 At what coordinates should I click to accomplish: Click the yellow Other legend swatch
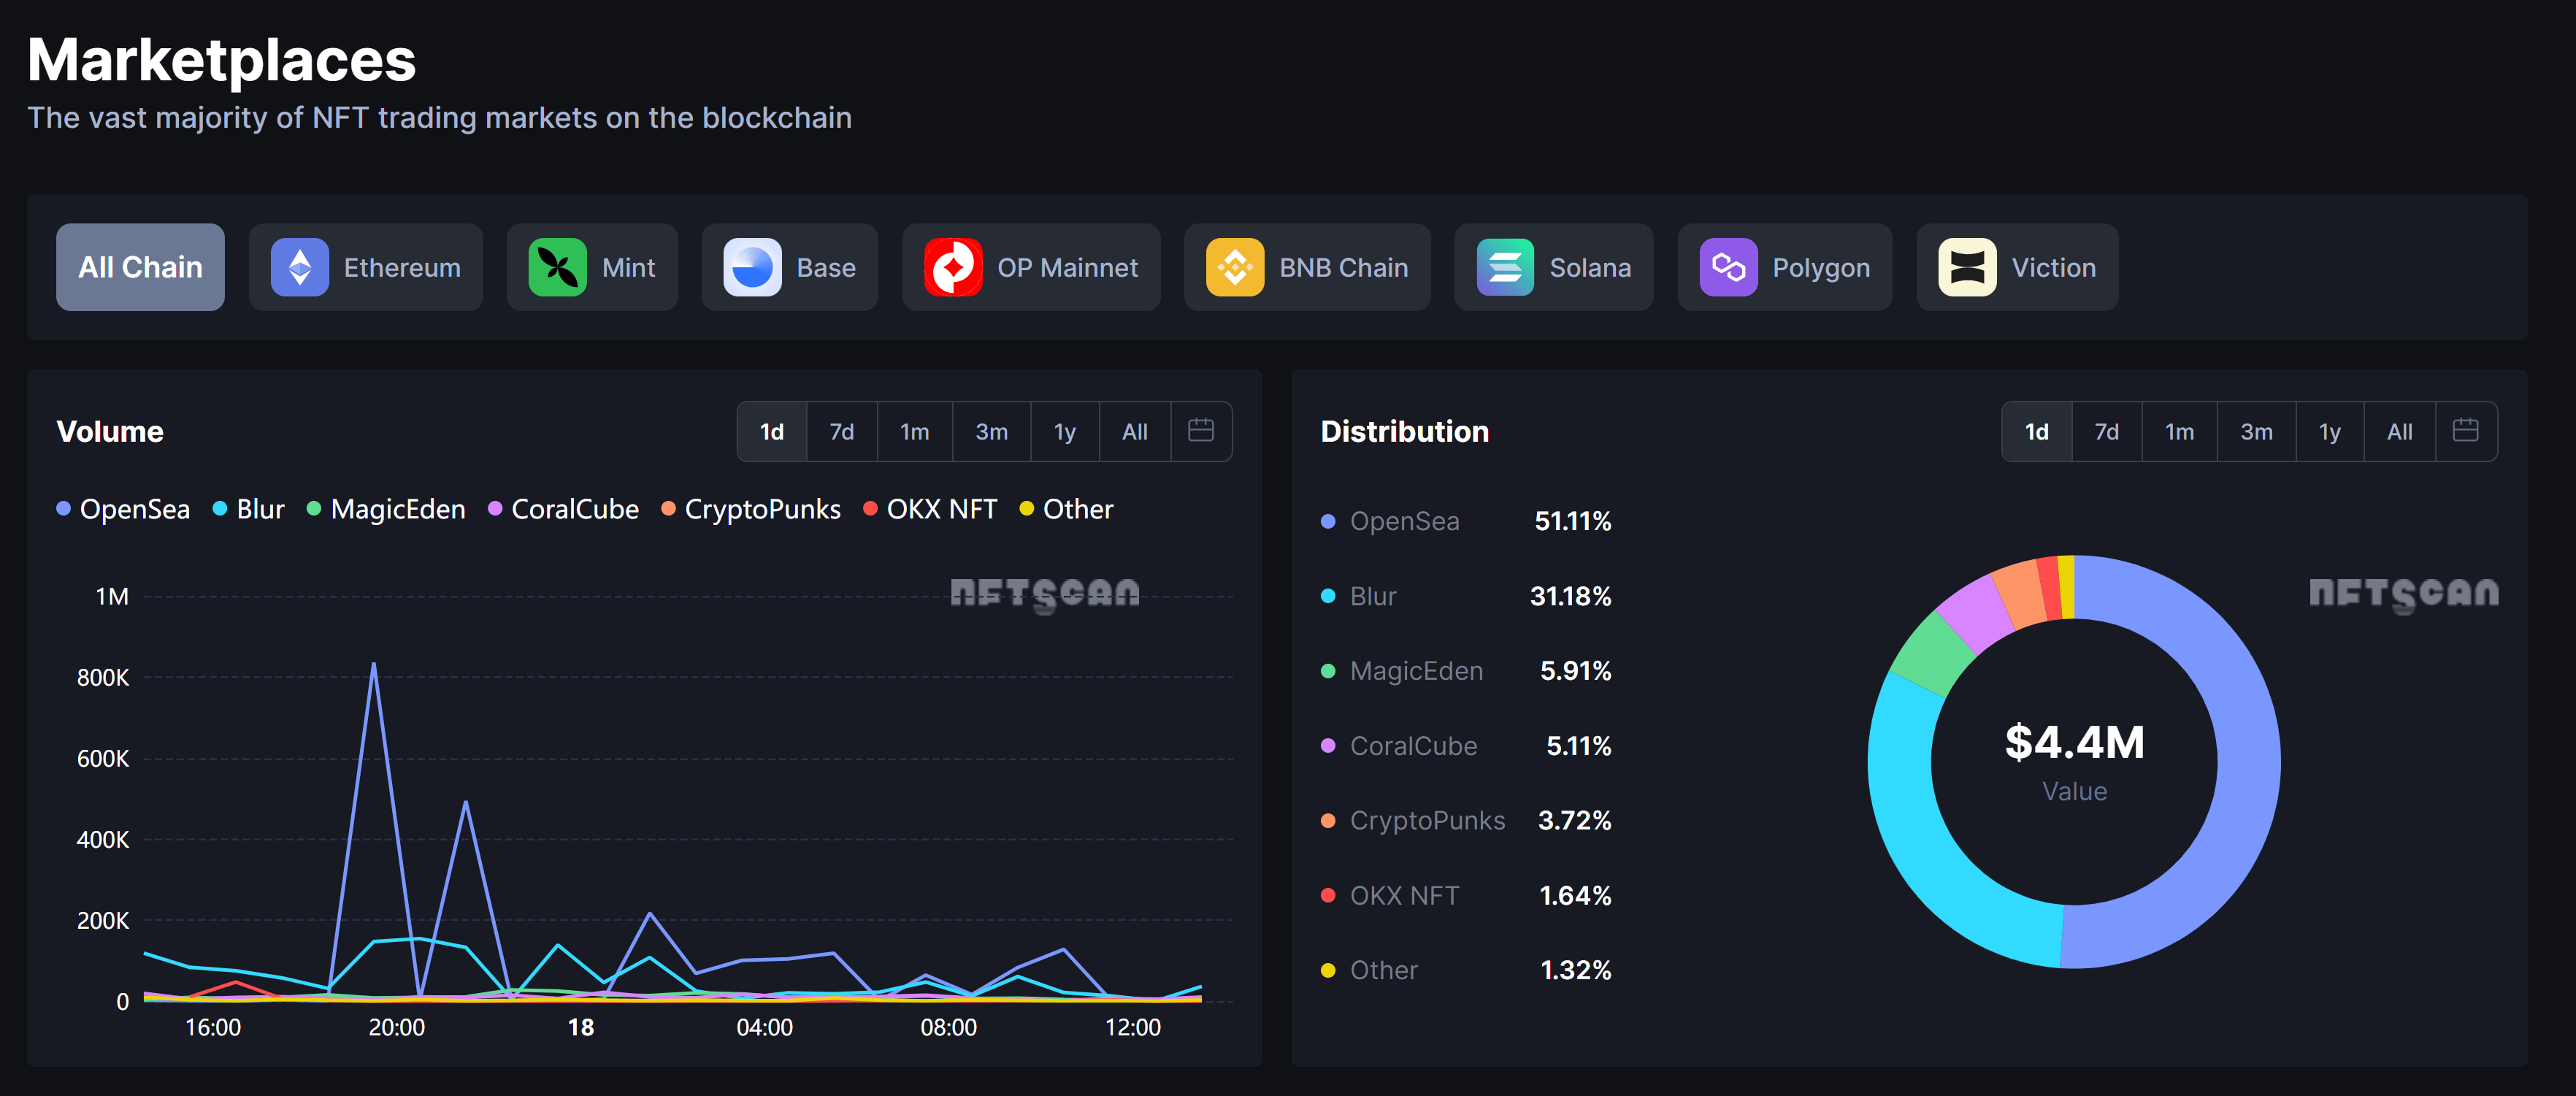[x=1026, y=508]
